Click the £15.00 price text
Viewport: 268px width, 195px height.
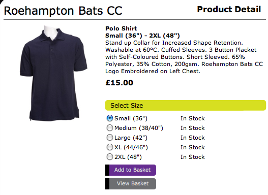(119, 83)
